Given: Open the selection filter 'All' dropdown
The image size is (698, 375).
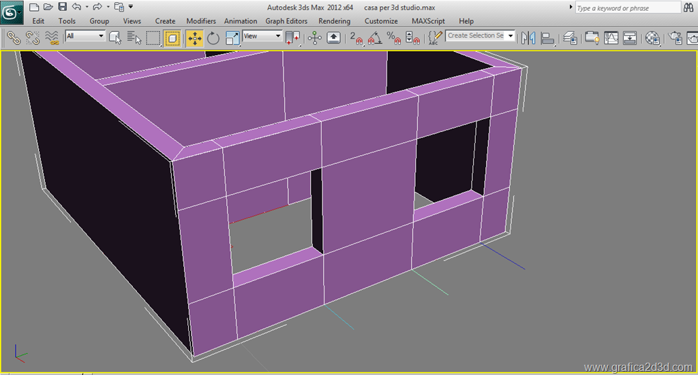Looking at the screenshot, I should tap(85, 36).
